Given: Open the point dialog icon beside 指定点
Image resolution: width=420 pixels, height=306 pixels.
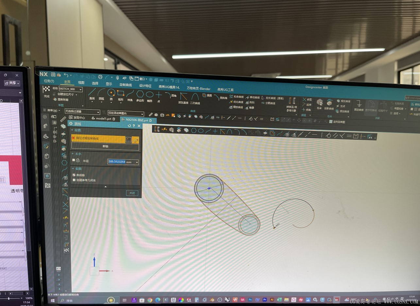Looking at the screenshot, I should (128, 140).
